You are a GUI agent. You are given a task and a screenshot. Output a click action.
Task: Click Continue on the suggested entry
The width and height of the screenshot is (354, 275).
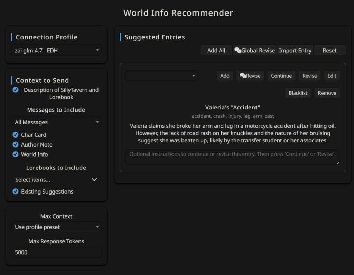pyautogui.click(x=281, y=76)
